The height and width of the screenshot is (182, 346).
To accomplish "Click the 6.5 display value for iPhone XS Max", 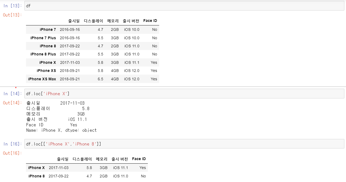I will (x=100, y=79).
